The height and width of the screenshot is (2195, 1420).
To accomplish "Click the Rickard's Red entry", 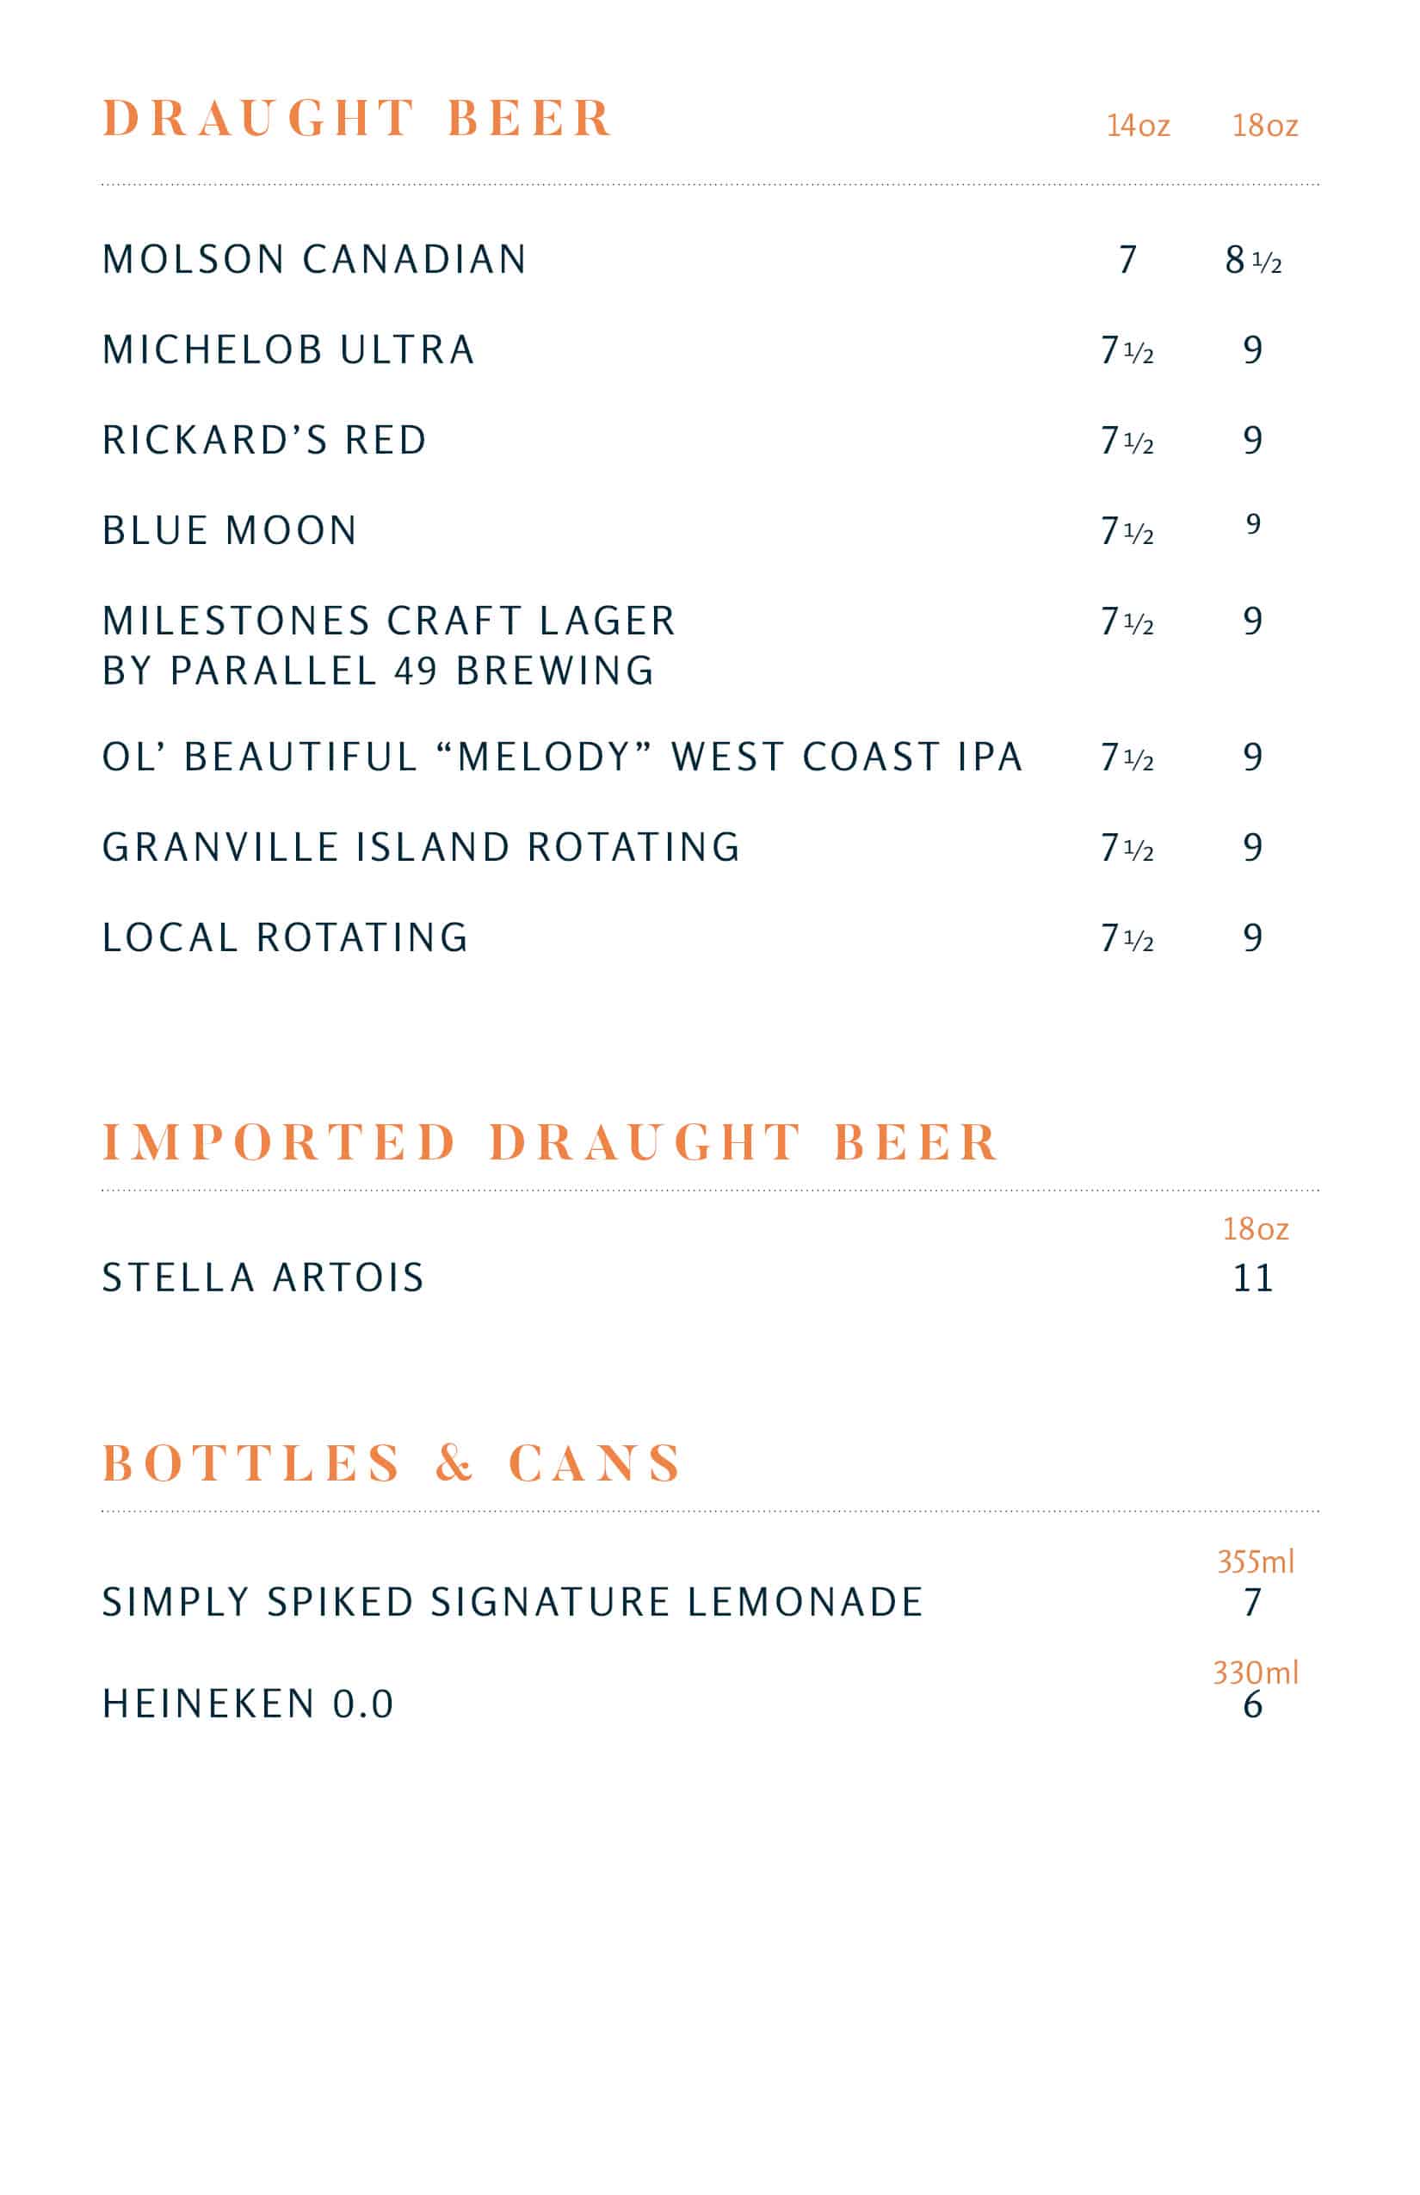I will (x=265, y=439).
